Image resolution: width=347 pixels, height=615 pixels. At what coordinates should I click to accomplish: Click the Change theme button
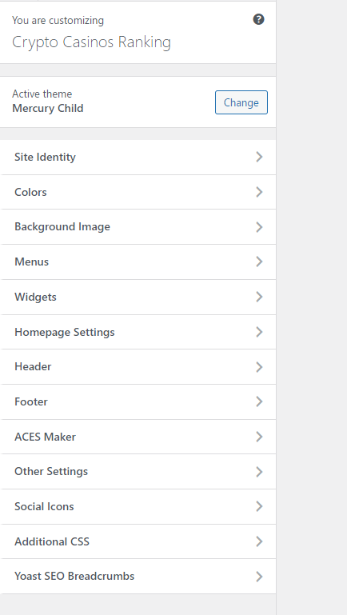coord(241,102)
